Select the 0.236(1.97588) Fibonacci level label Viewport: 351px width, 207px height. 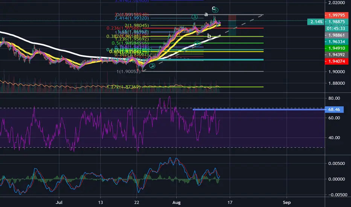(x=124, y=28)
